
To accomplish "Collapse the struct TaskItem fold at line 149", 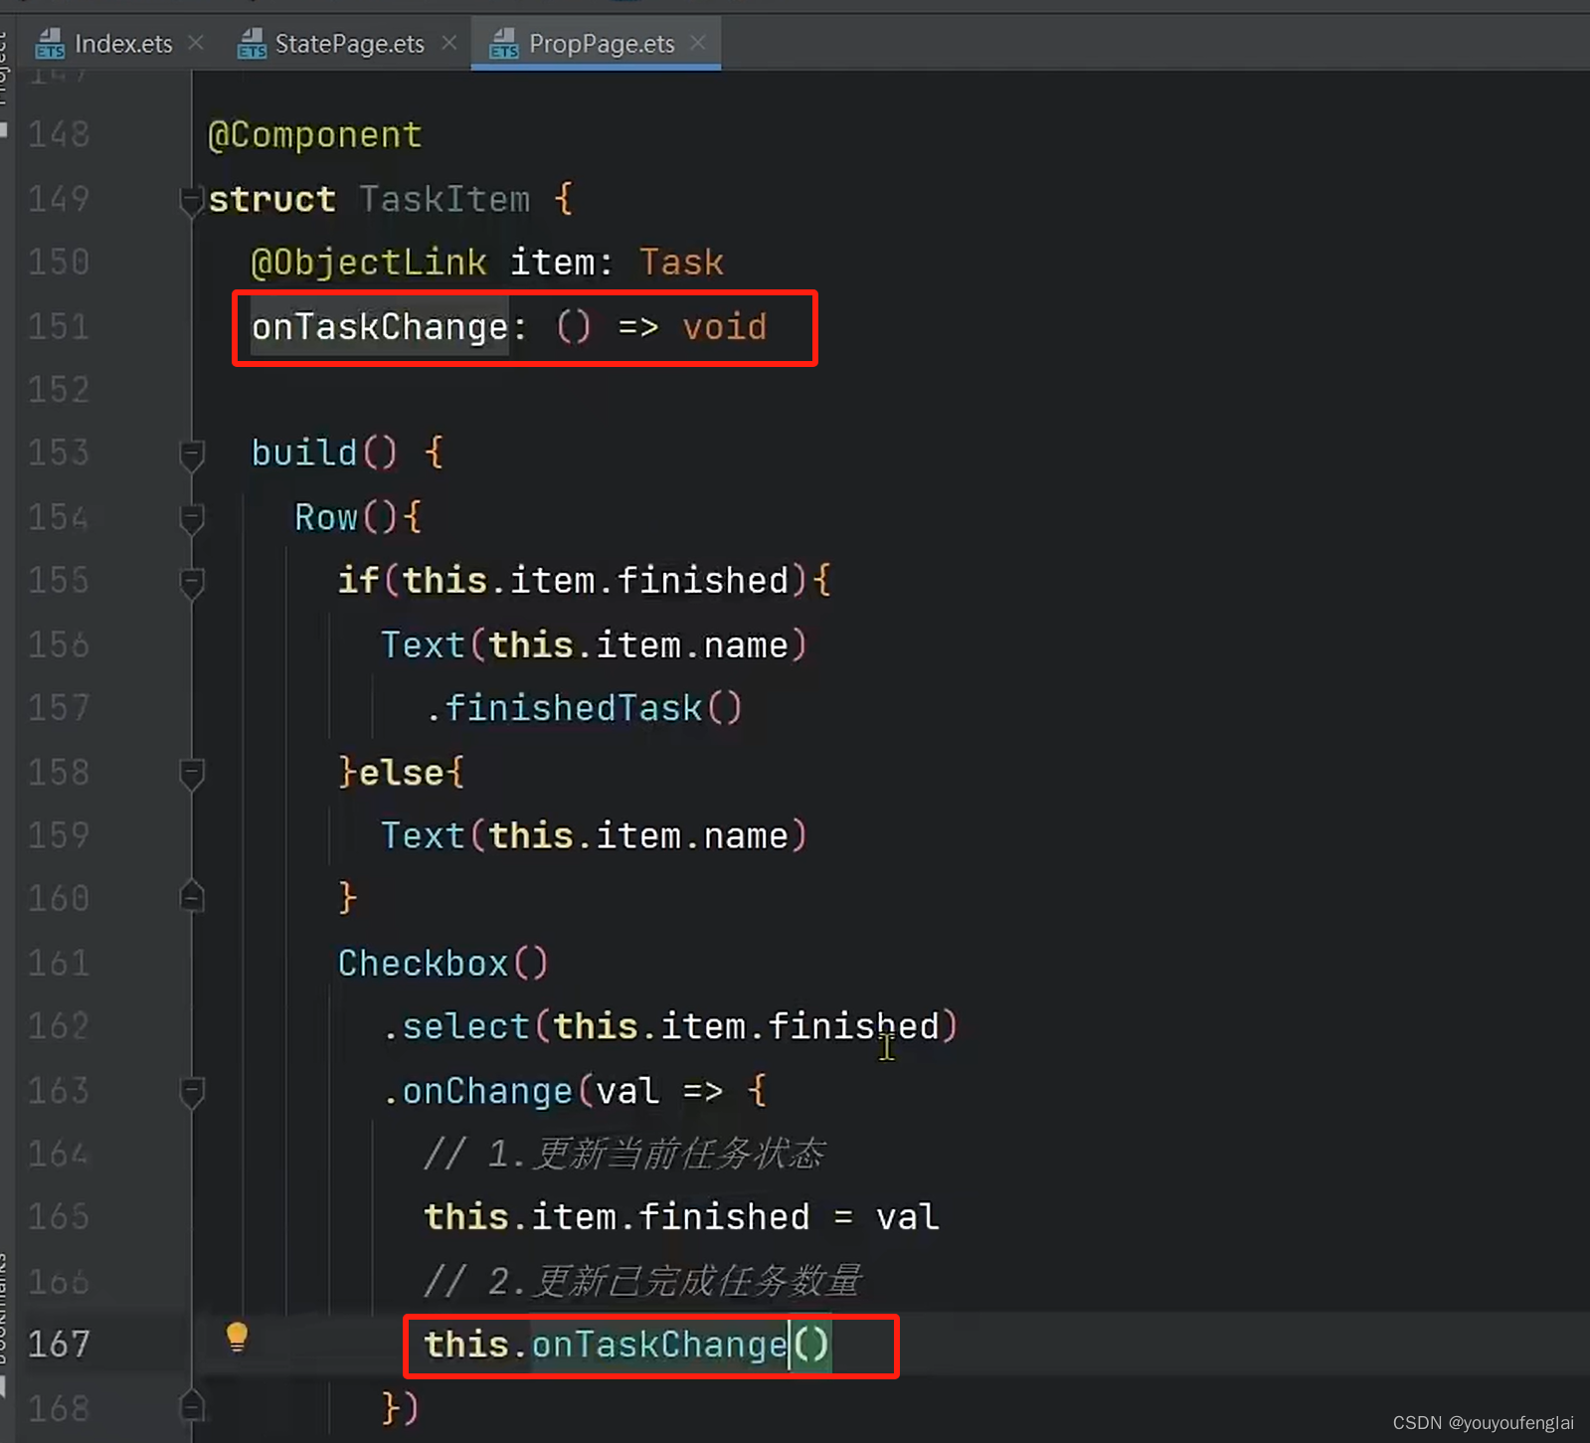I will pyautogui.click(x=192, y=200).
